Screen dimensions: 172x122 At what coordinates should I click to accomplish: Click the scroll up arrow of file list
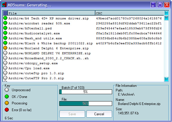point(166,13)
